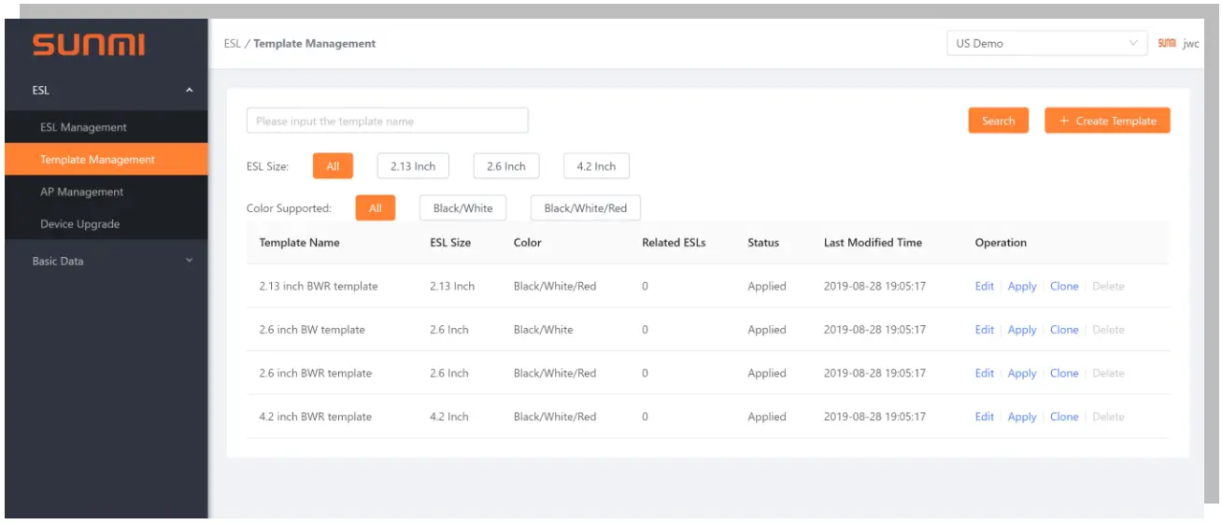
Task: Open ESL Management menu item
Action: pyautogui.click(x=83, y=127)
